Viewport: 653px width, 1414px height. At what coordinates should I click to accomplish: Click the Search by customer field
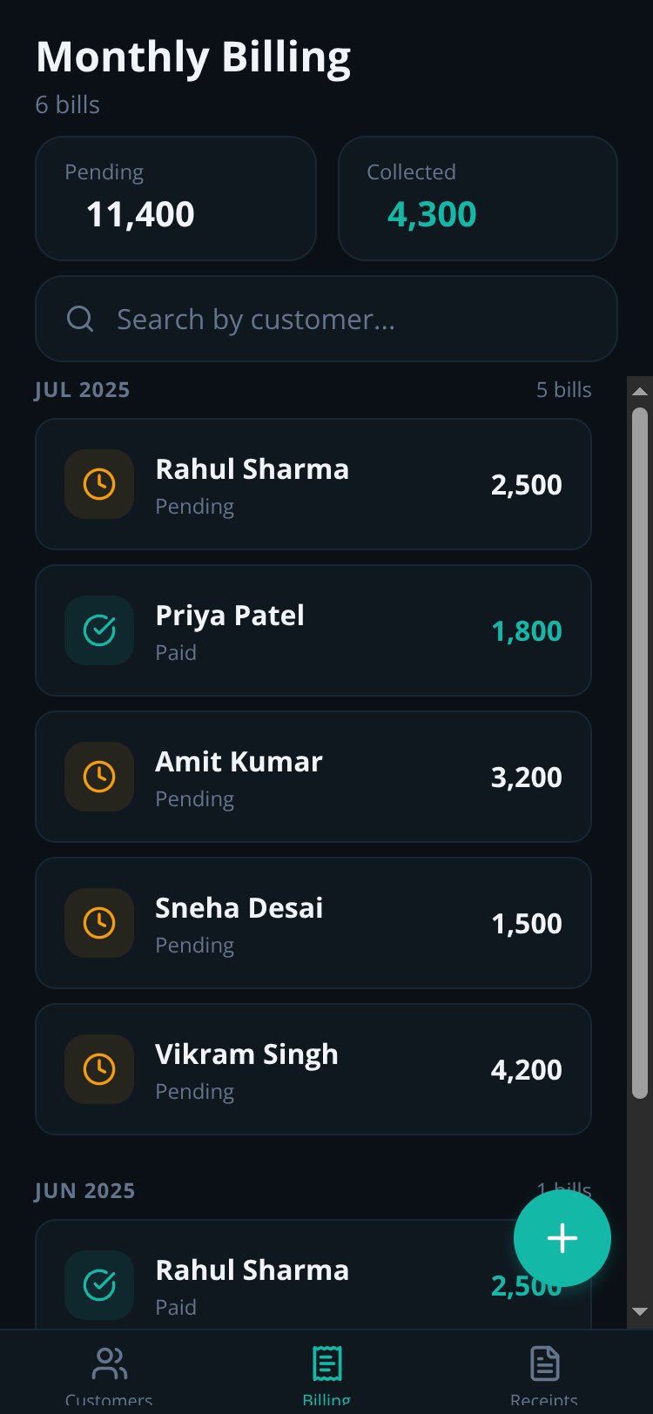pyautogui.click(x=326, y=319)
